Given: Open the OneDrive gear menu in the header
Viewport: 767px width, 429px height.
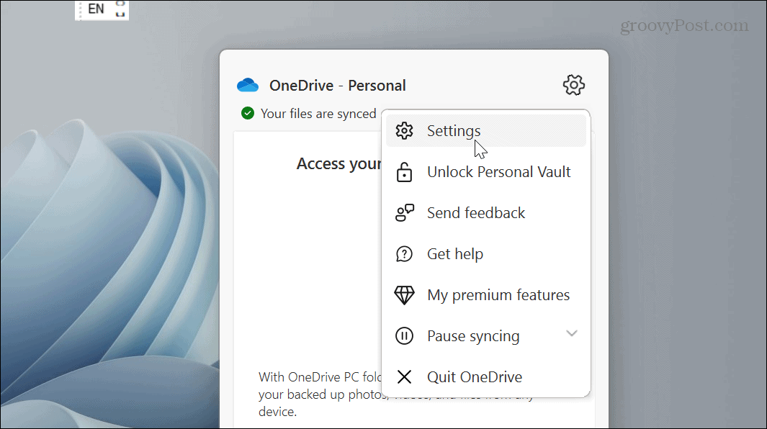Looking at the screenshot, I should click(x=573, y=85).
